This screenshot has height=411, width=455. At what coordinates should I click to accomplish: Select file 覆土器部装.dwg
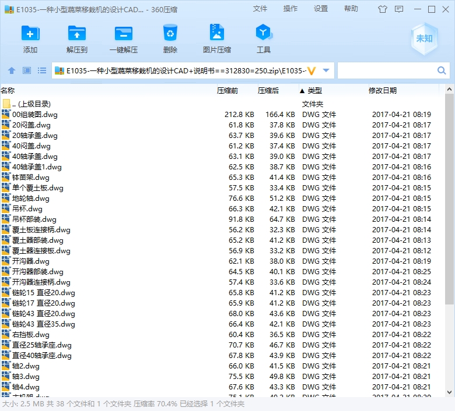tap(38, 240)
